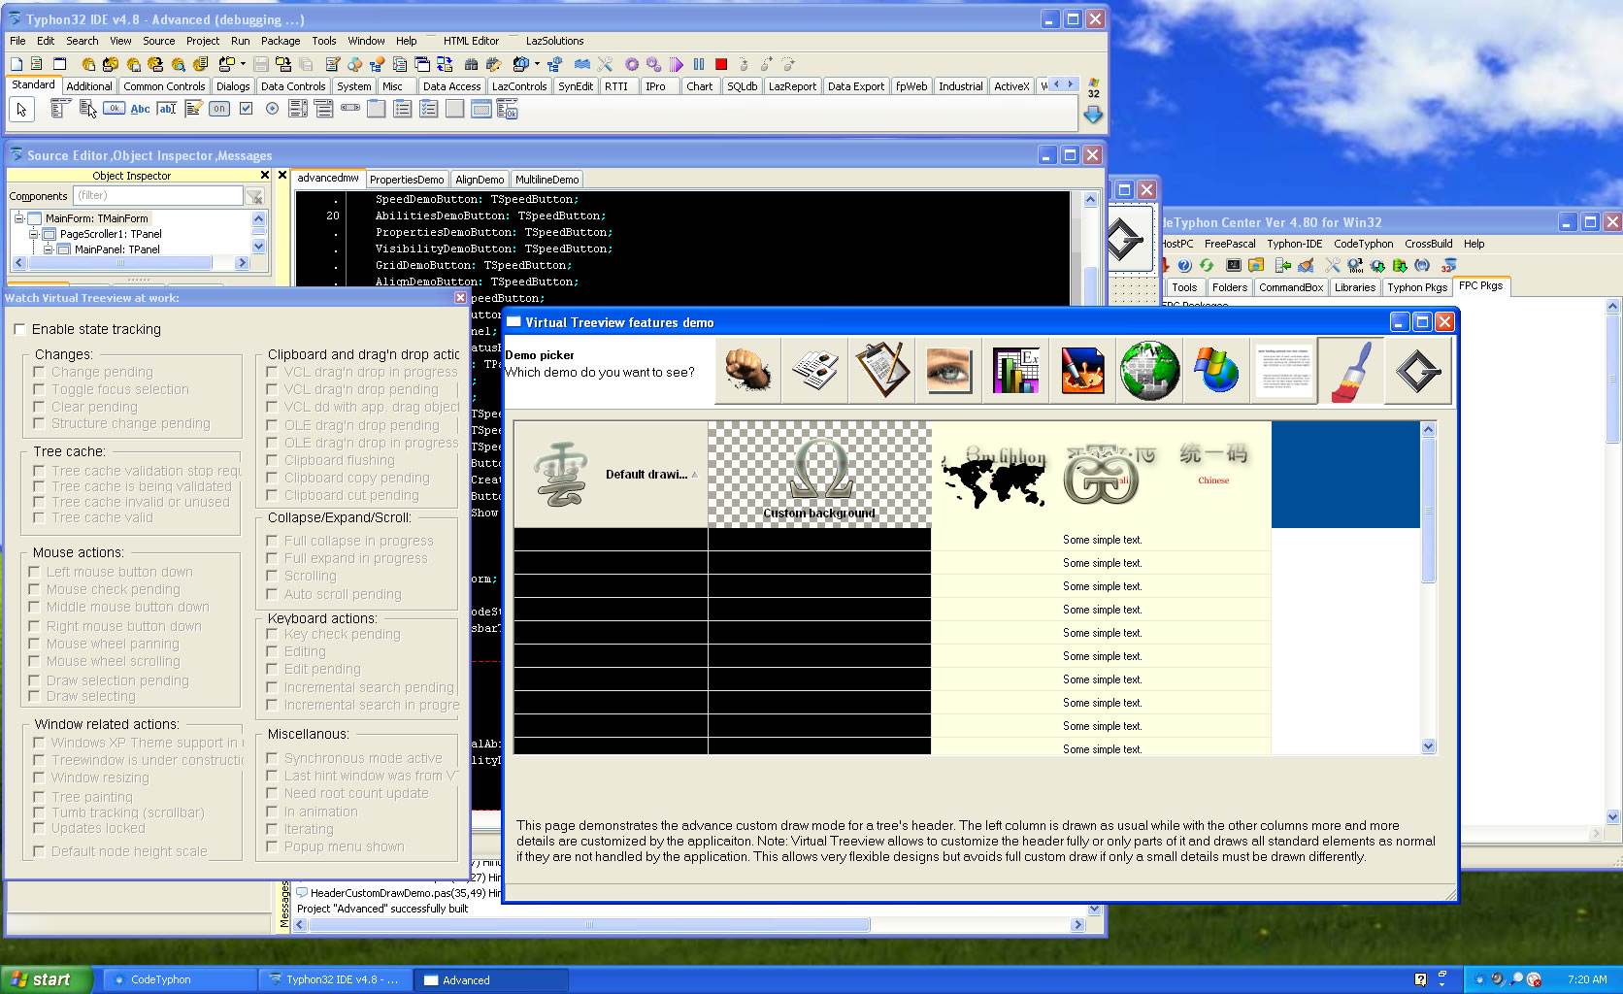Screen dimensions: 1623x994
Task: Click the broom clean icon in Typhon Center
Action: pyautogui.click(x=1306, y=265)
